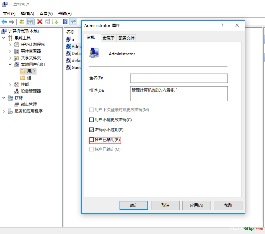Click the 任务计划程序 clock icon
This screenshot has width=265, height=234.
pyautogui.click(x=17, y=45)
